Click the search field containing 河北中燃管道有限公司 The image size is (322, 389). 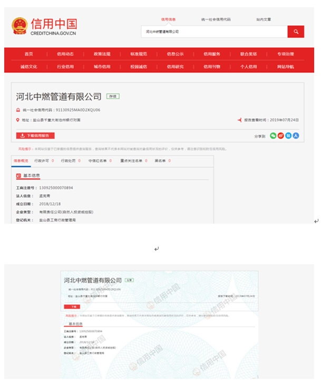coord(213,32)
